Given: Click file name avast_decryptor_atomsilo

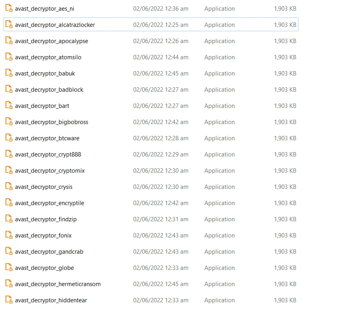Looking at the screenshot, I should coord(48,57).
